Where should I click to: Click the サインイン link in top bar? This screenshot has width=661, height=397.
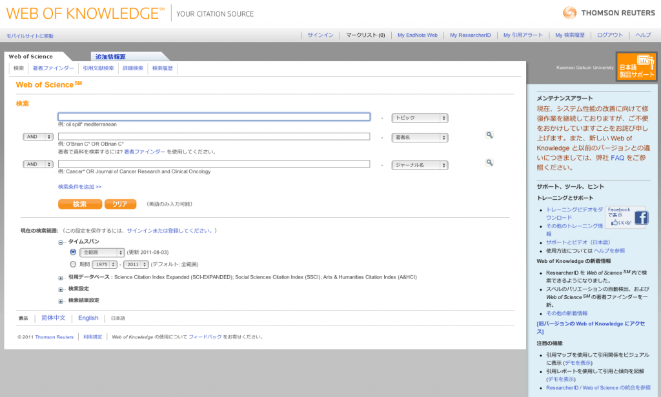click(x=320, y=35)
